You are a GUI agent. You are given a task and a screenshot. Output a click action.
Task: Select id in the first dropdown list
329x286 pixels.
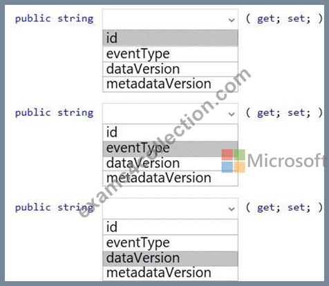[x=170, y=38]
